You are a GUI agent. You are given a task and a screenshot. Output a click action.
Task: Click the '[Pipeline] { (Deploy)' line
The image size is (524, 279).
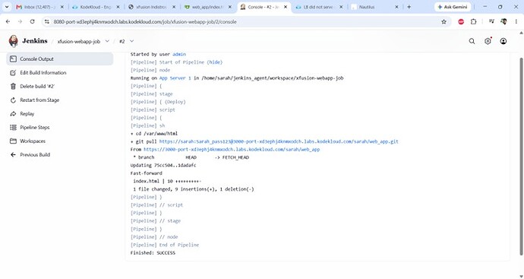[158, 102]
